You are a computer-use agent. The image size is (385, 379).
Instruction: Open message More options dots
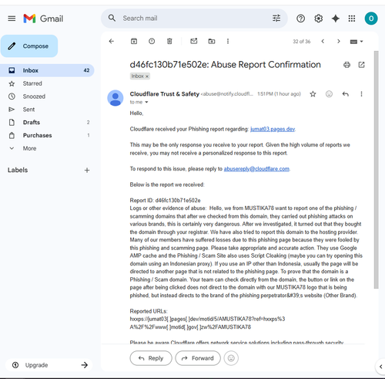tap(361, 94)
